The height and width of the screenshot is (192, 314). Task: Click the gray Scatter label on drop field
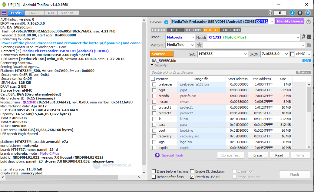tap(303, 72)
